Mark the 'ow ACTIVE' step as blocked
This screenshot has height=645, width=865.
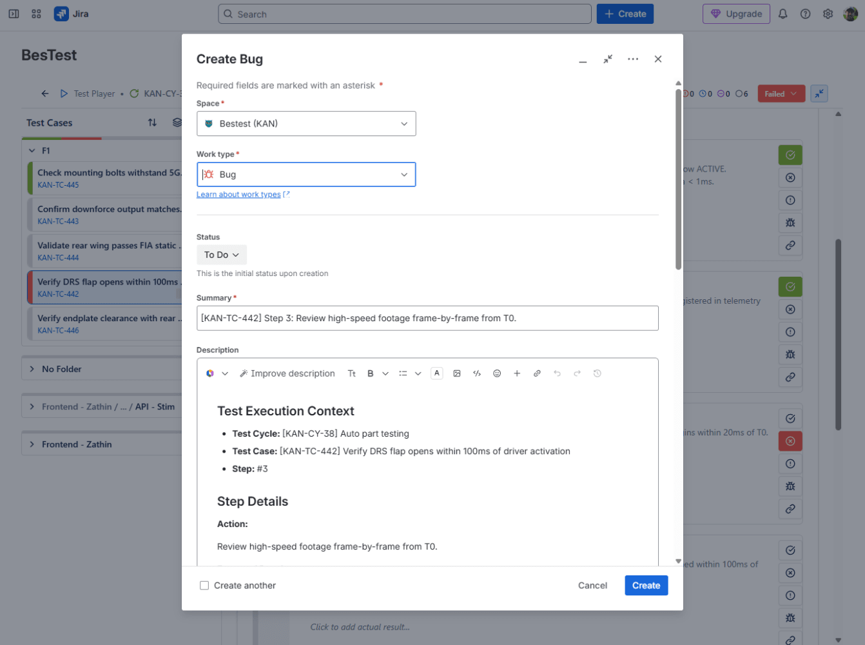[790, 200]
